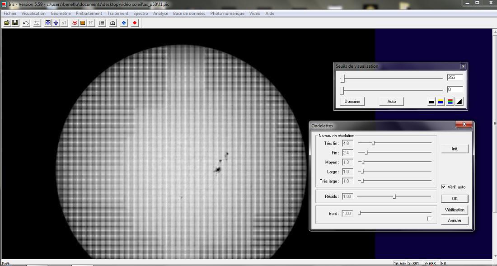
Task: Open command line list icon
Action: [x=101, y=23]
